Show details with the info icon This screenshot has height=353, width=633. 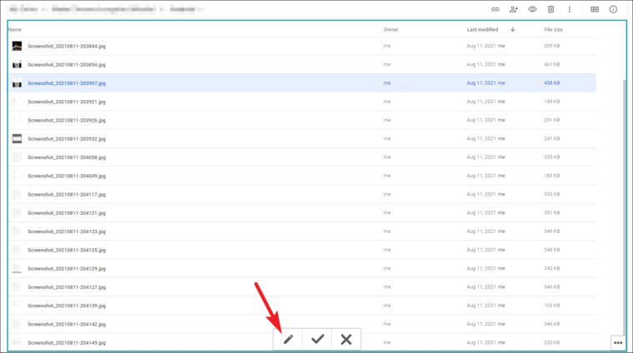tap(613, 9)
